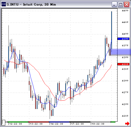
Task: Click the 12-22:30 date label
Action: [x=16, y=124]
